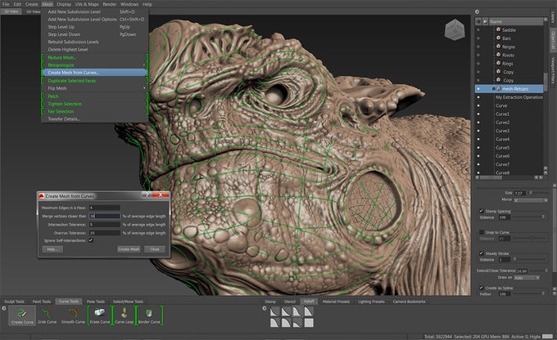The width and height of the screenshot is (557, 340).
Task: Select the Erase Curve tool
Action: (x=99, y=315)
